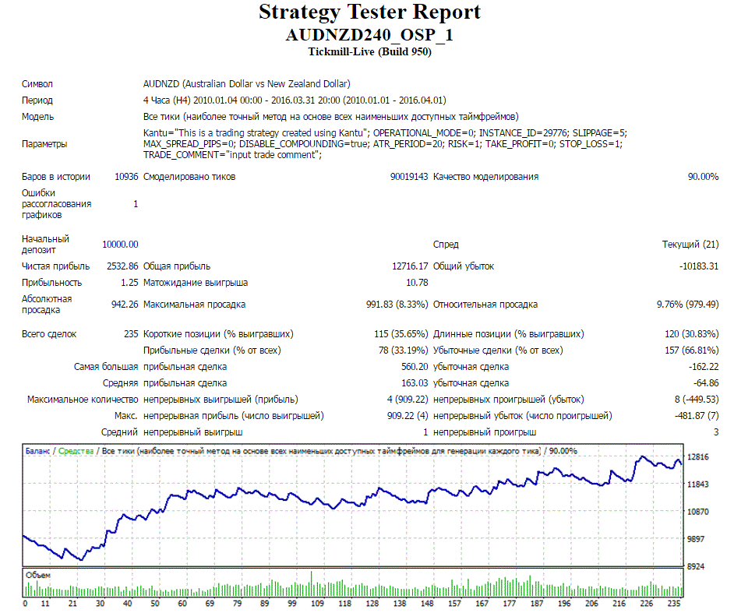Select the expected payoff value 10.78

[x=417, y=283]
